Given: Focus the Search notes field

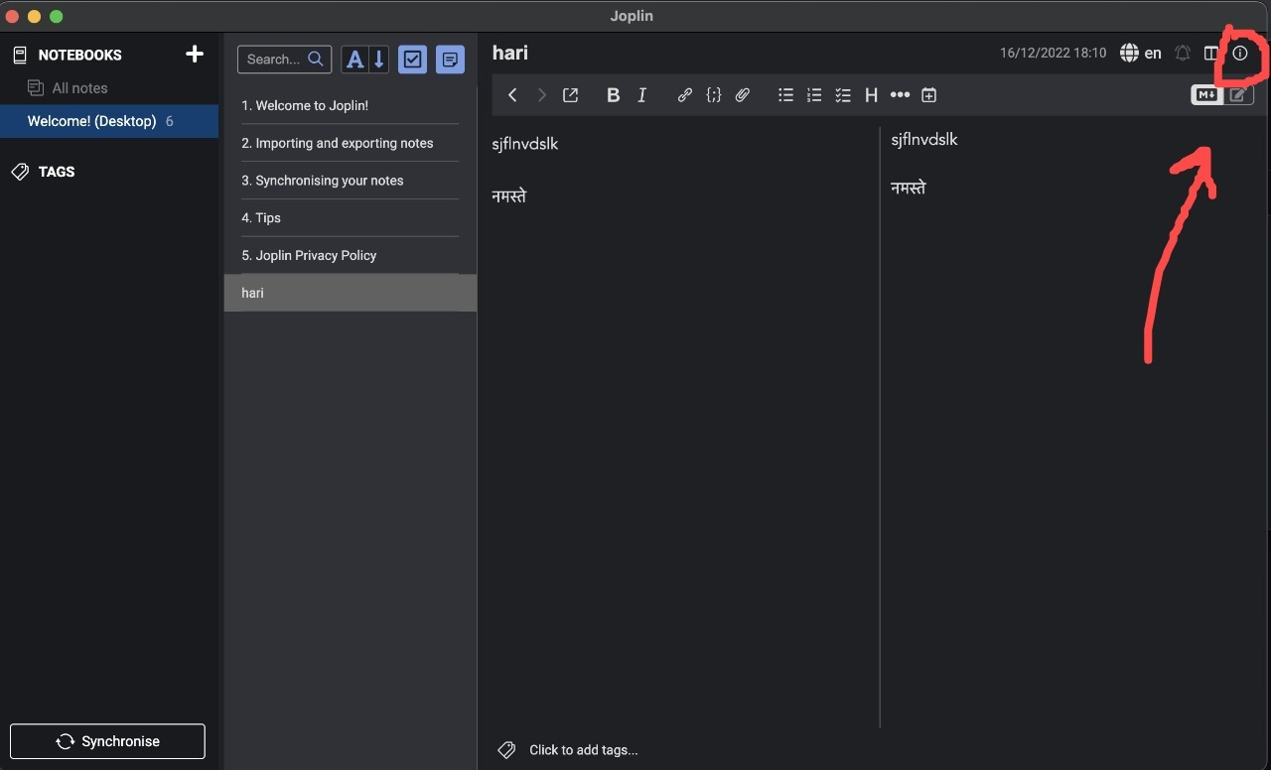Looking at the screenshot, I should (284, 60).
